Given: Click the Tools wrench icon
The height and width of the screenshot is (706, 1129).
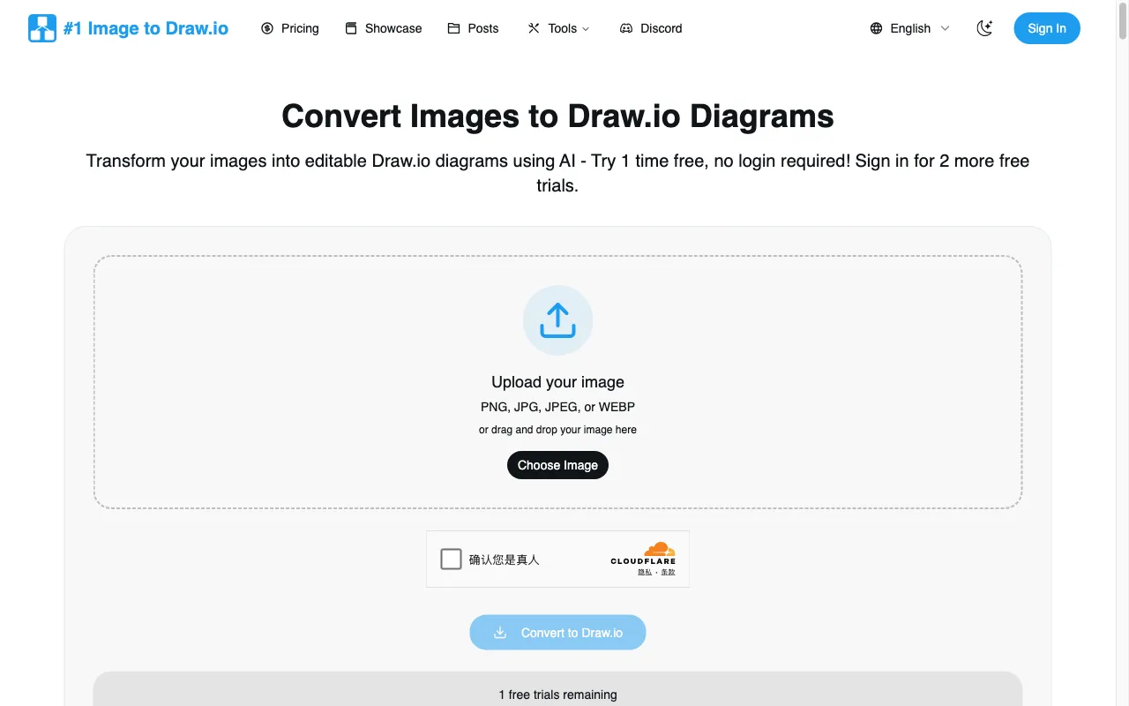Looking at the screenshot, I should coord(534,28).
